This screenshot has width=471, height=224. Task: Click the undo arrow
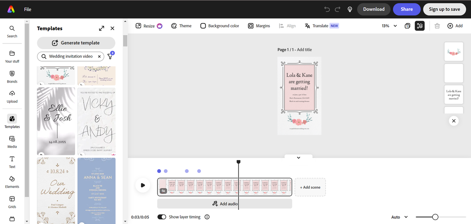[x=327, y=9]
